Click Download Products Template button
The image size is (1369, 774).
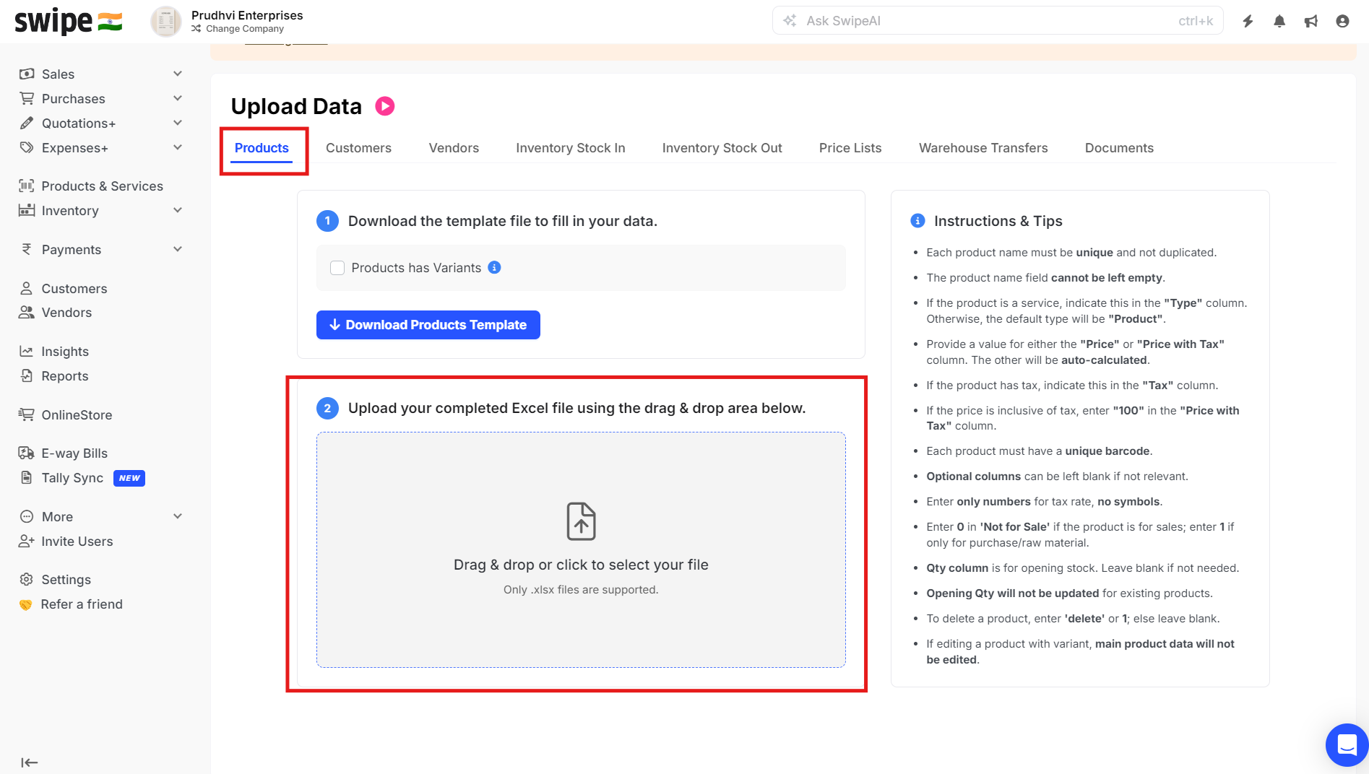[428, 325]
